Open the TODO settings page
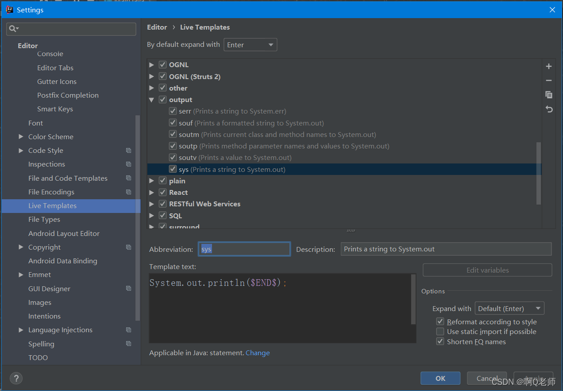563x391 pixels. 38,358
